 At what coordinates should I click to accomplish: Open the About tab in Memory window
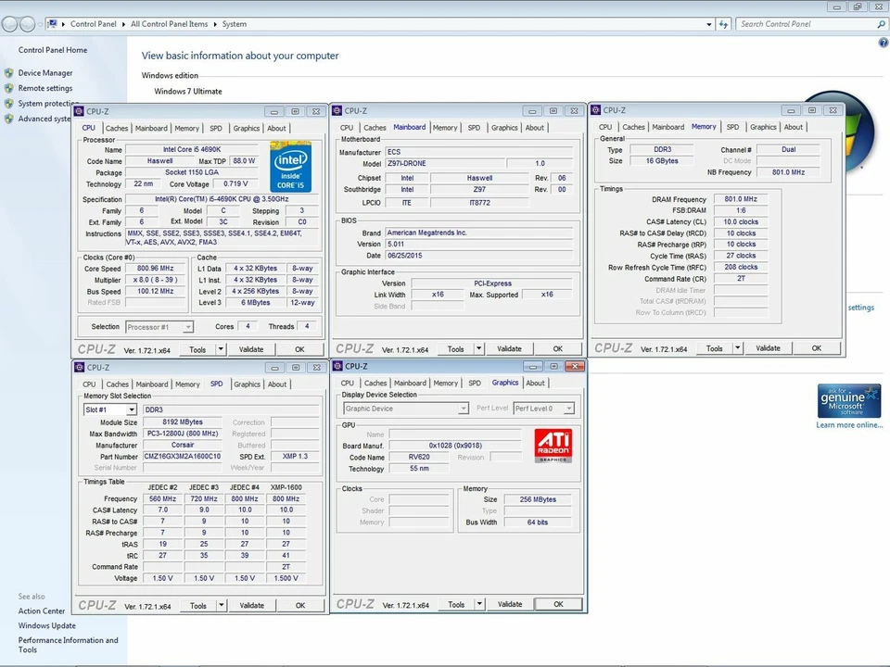tap(794, 127)
